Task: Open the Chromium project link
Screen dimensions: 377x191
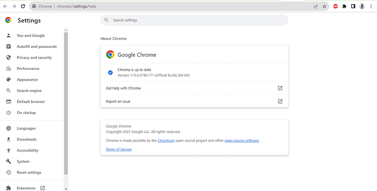Action: pyautogui.click(x=166, y=140)
